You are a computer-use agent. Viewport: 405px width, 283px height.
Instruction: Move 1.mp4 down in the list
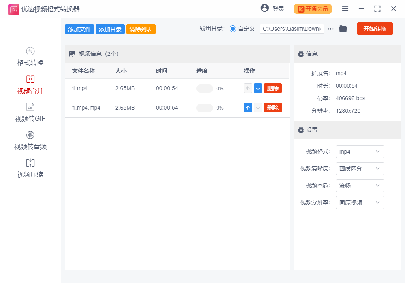258,88
